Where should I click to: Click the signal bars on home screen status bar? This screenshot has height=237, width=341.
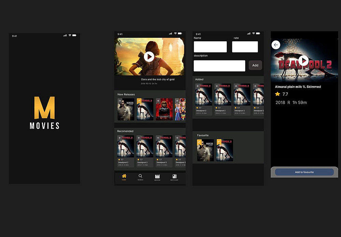point(170,33)
